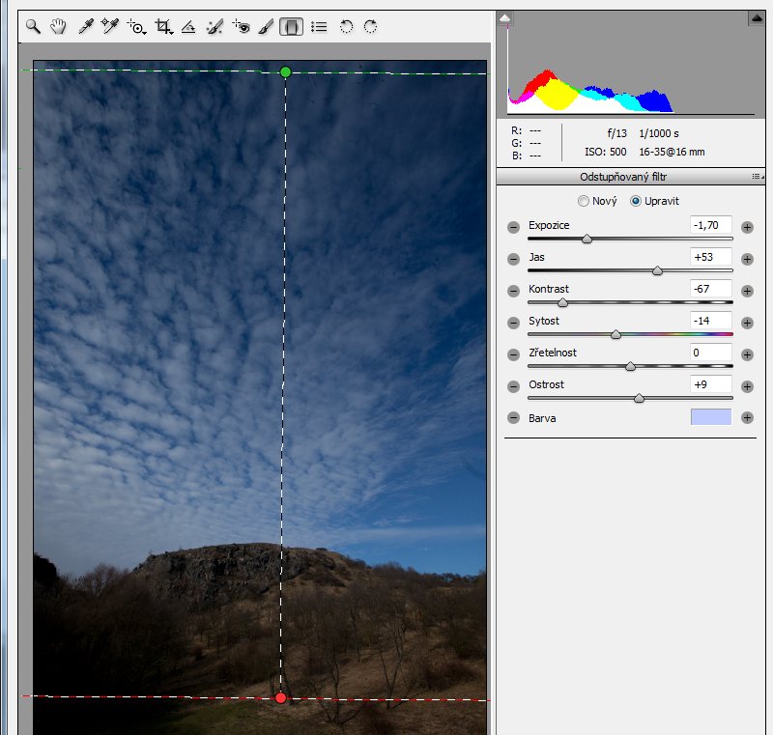Decrease Kontrast with the minus button
This screenshot has height=735, width=773.
[513, 291]
